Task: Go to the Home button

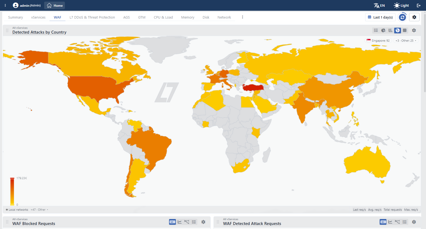Action: pos(55,5)
